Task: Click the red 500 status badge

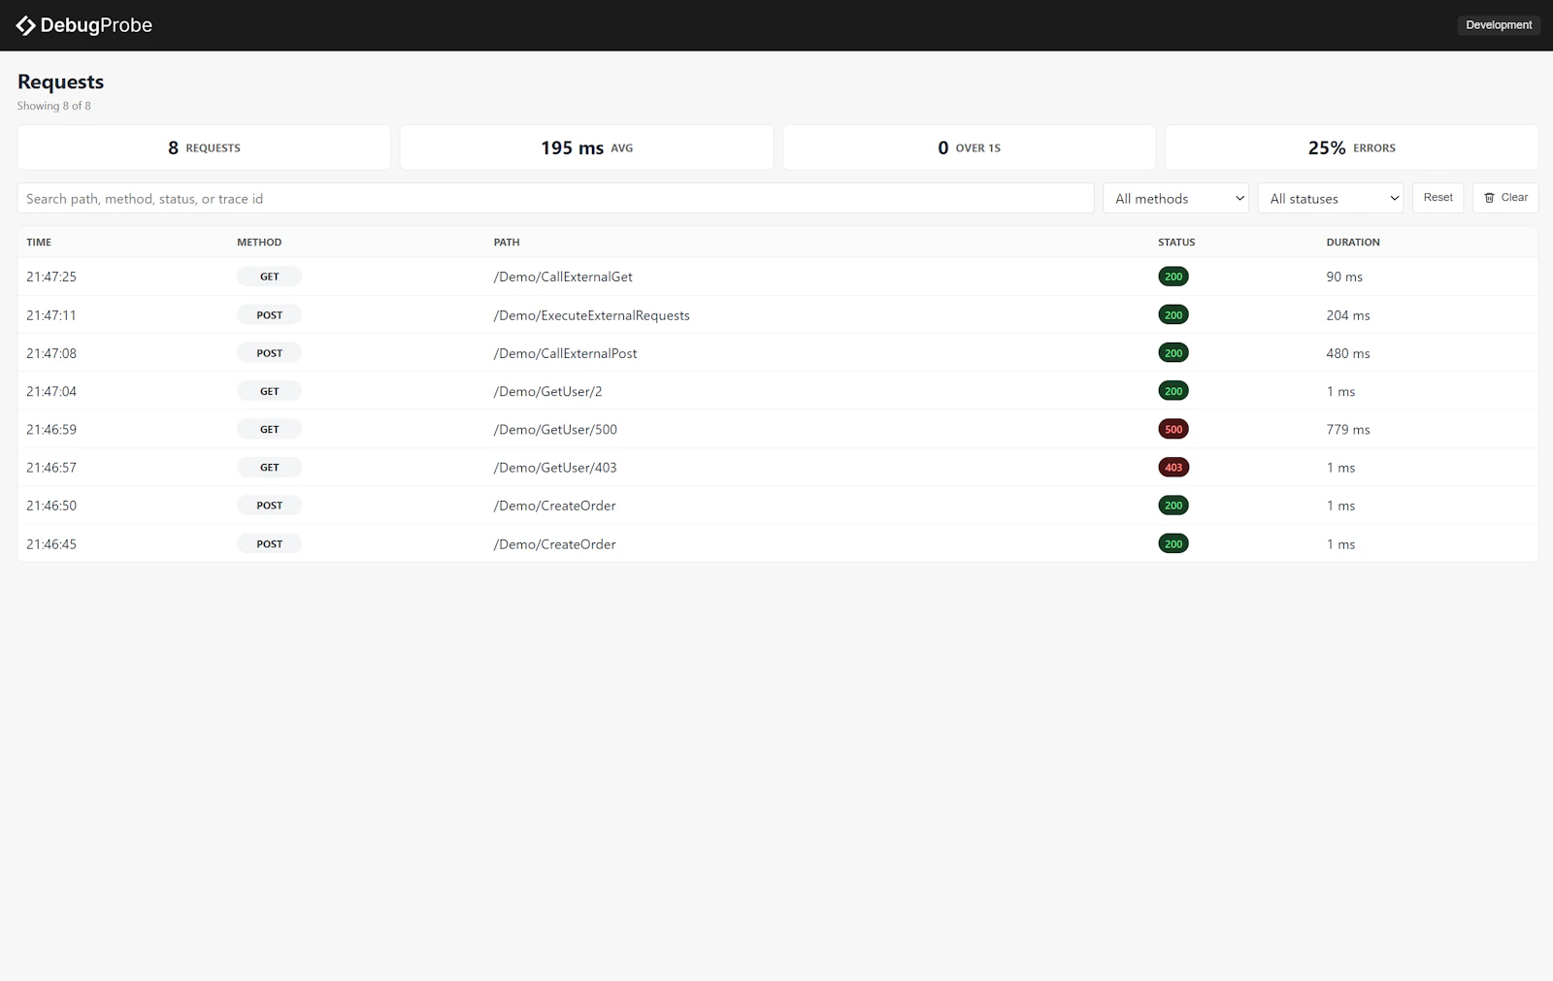Action: click(1173, 429)
